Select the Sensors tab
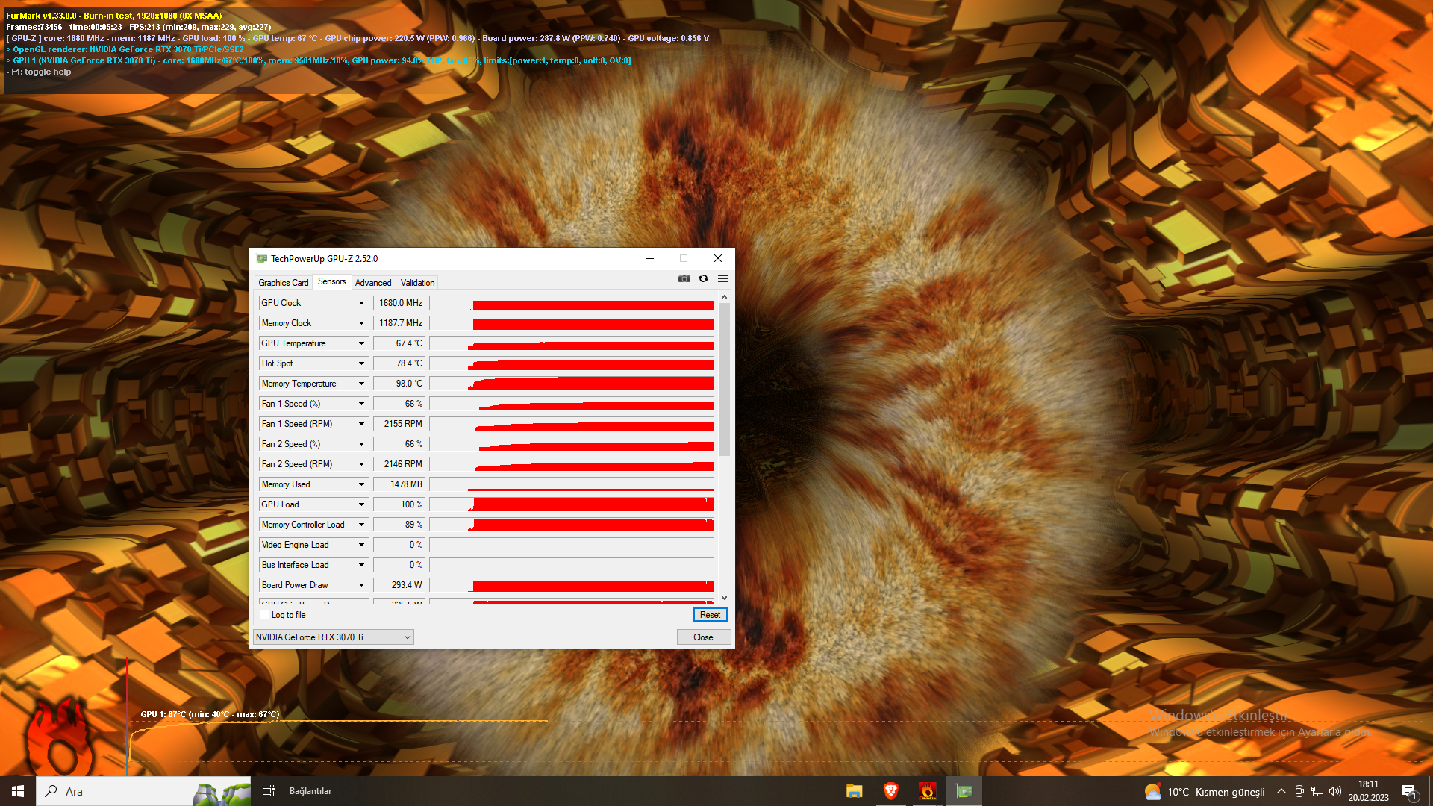The width and height of the screenshot is (1433, 806). pos(331,281)
